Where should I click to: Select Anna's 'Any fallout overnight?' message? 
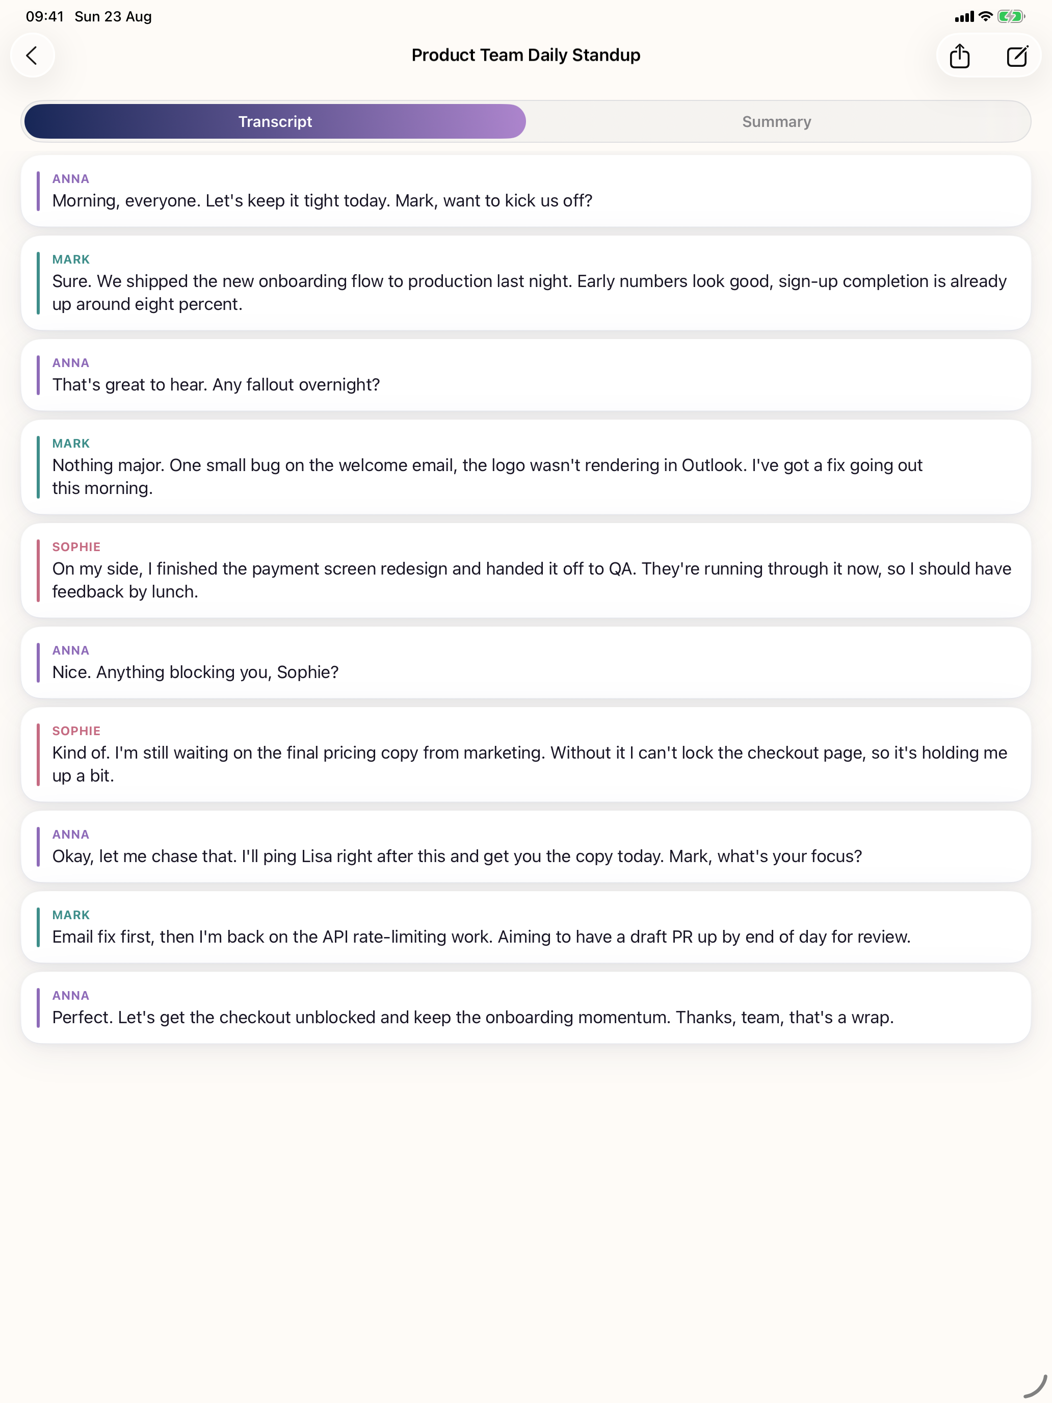coord(525,375)
